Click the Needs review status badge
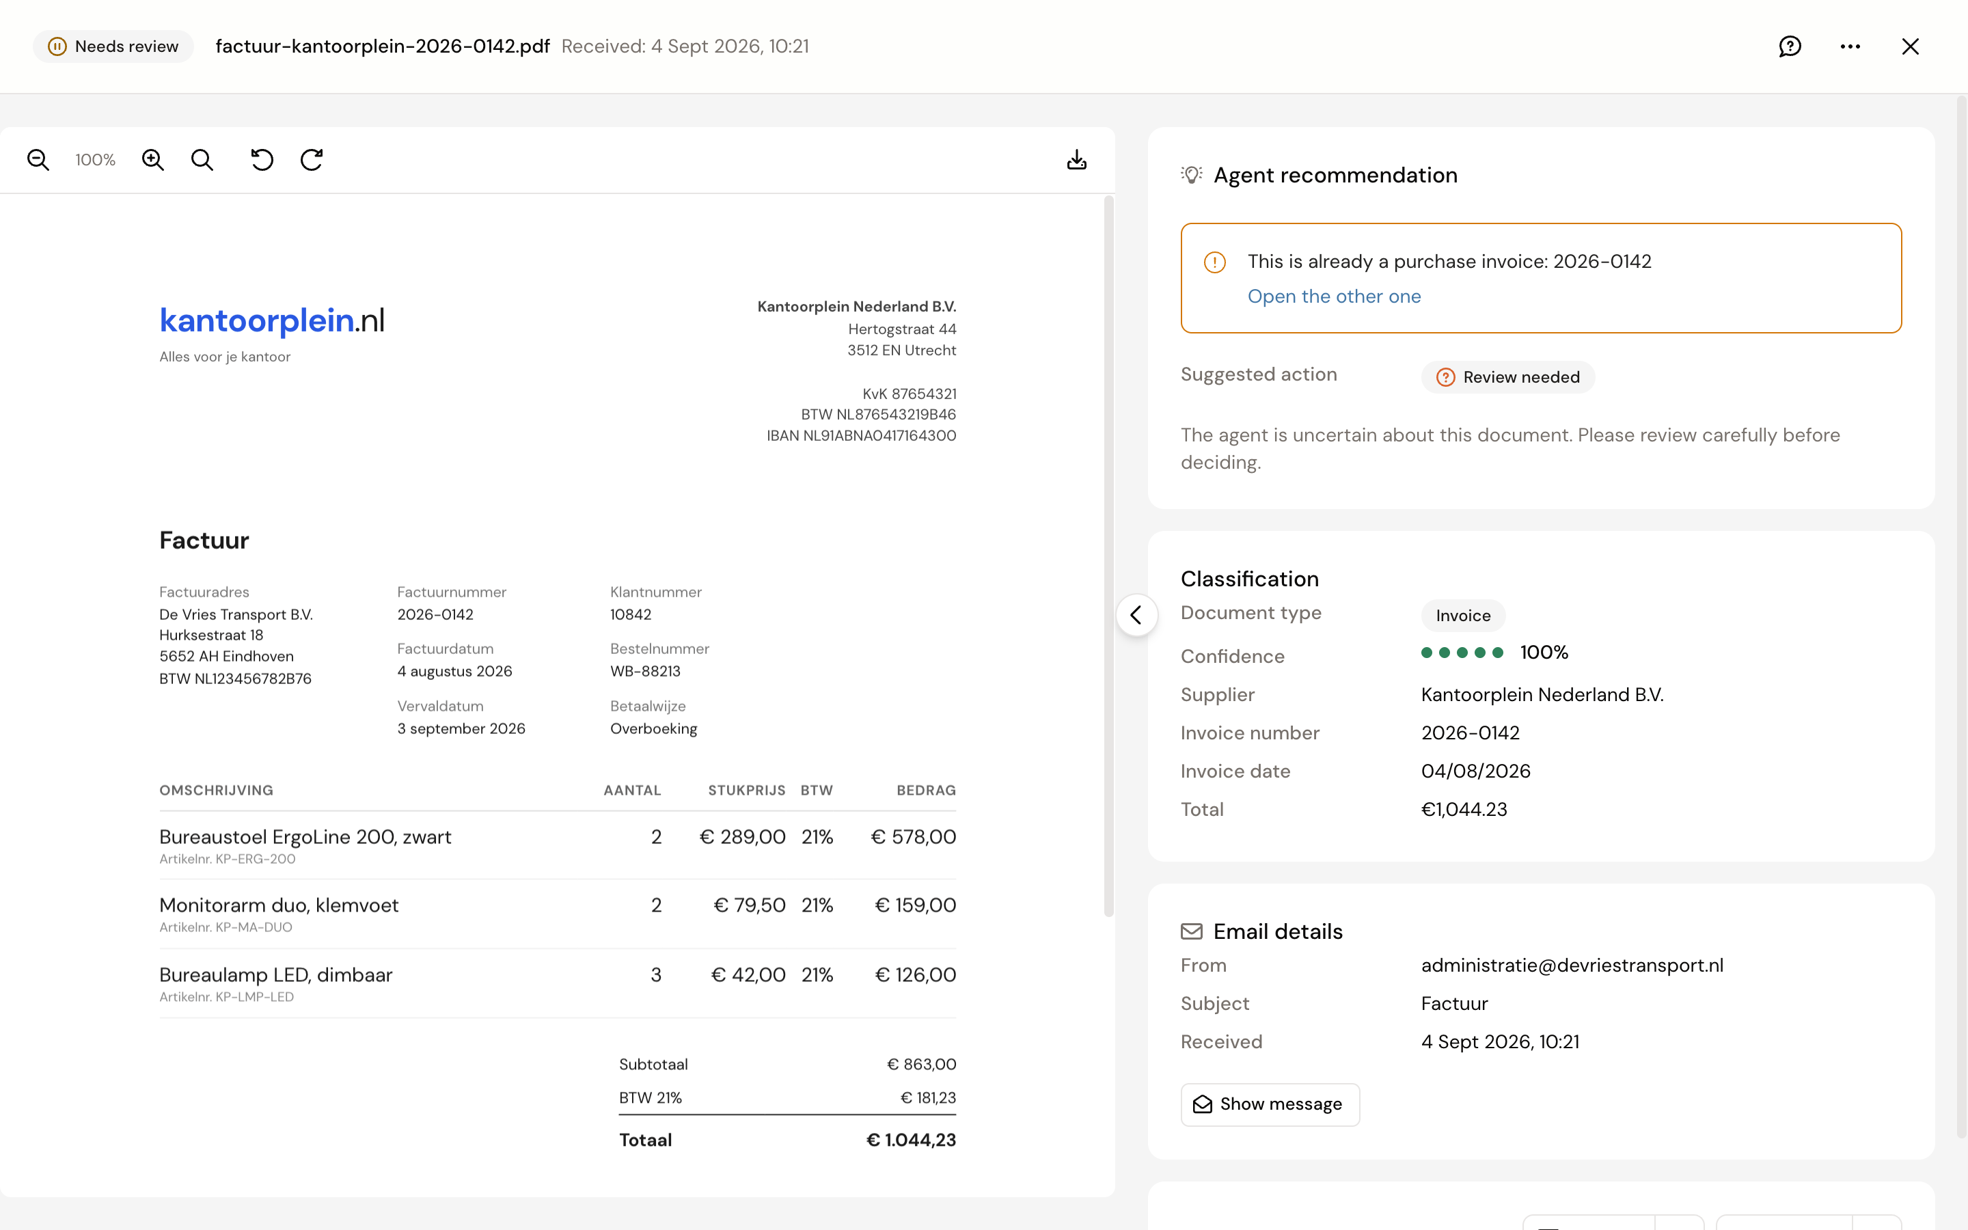 pyautogui.click(x=113, y=46)
